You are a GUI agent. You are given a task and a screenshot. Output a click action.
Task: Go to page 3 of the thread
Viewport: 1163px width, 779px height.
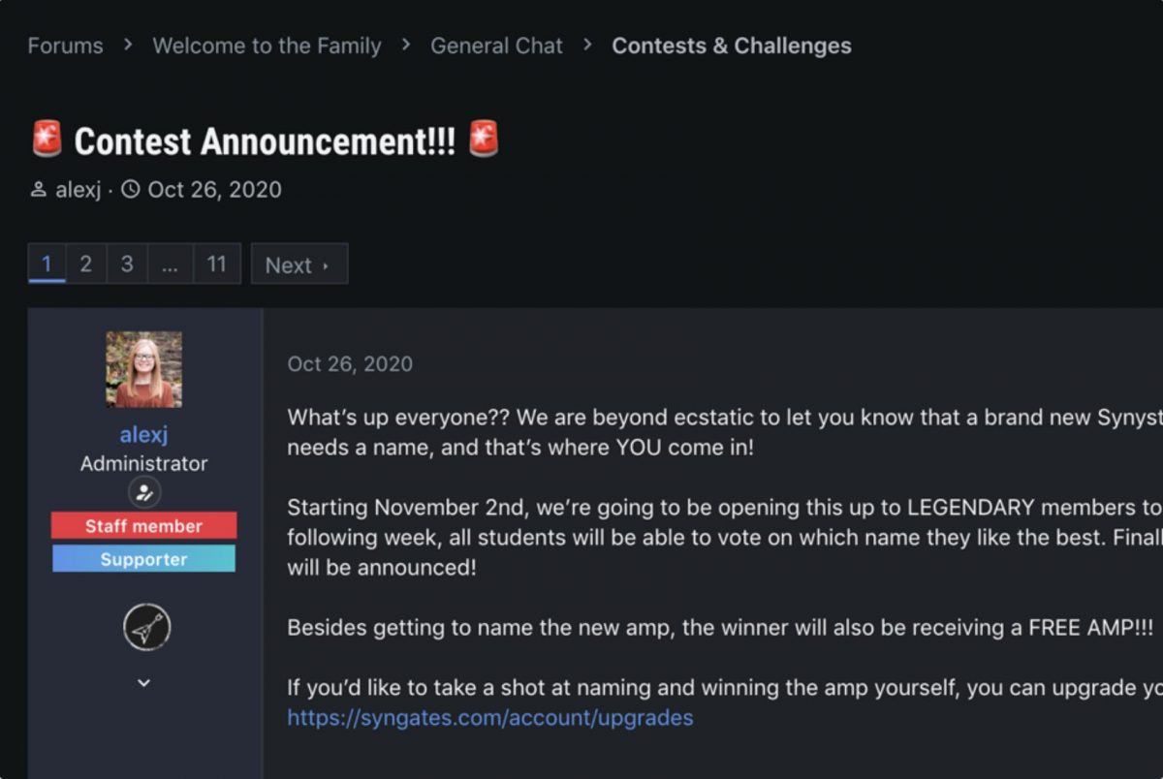pyautogui.click(x=127, y=265)
